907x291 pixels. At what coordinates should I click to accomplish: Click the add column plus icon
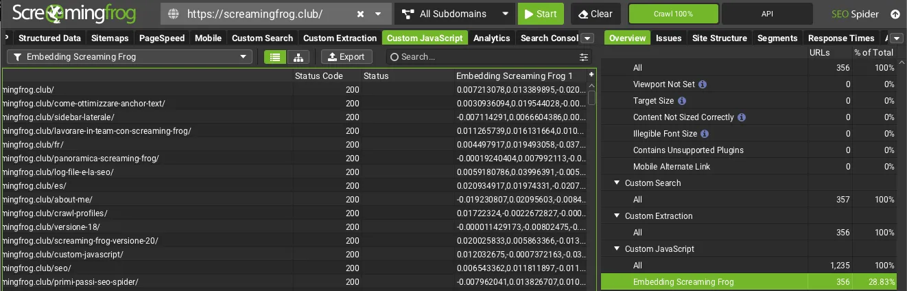coord(591,74)
